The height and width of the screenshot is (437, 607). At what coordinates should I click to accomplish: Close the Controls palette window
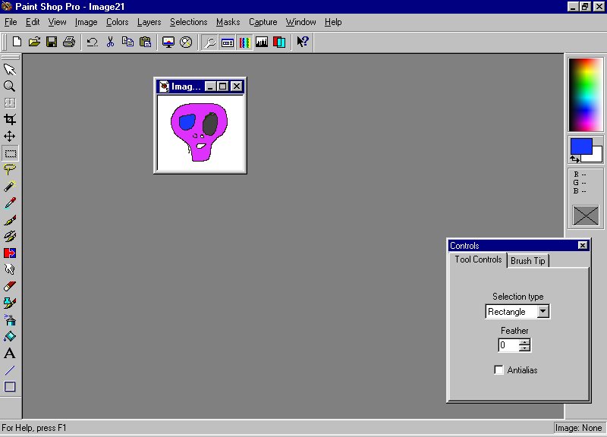coord(582,245)
